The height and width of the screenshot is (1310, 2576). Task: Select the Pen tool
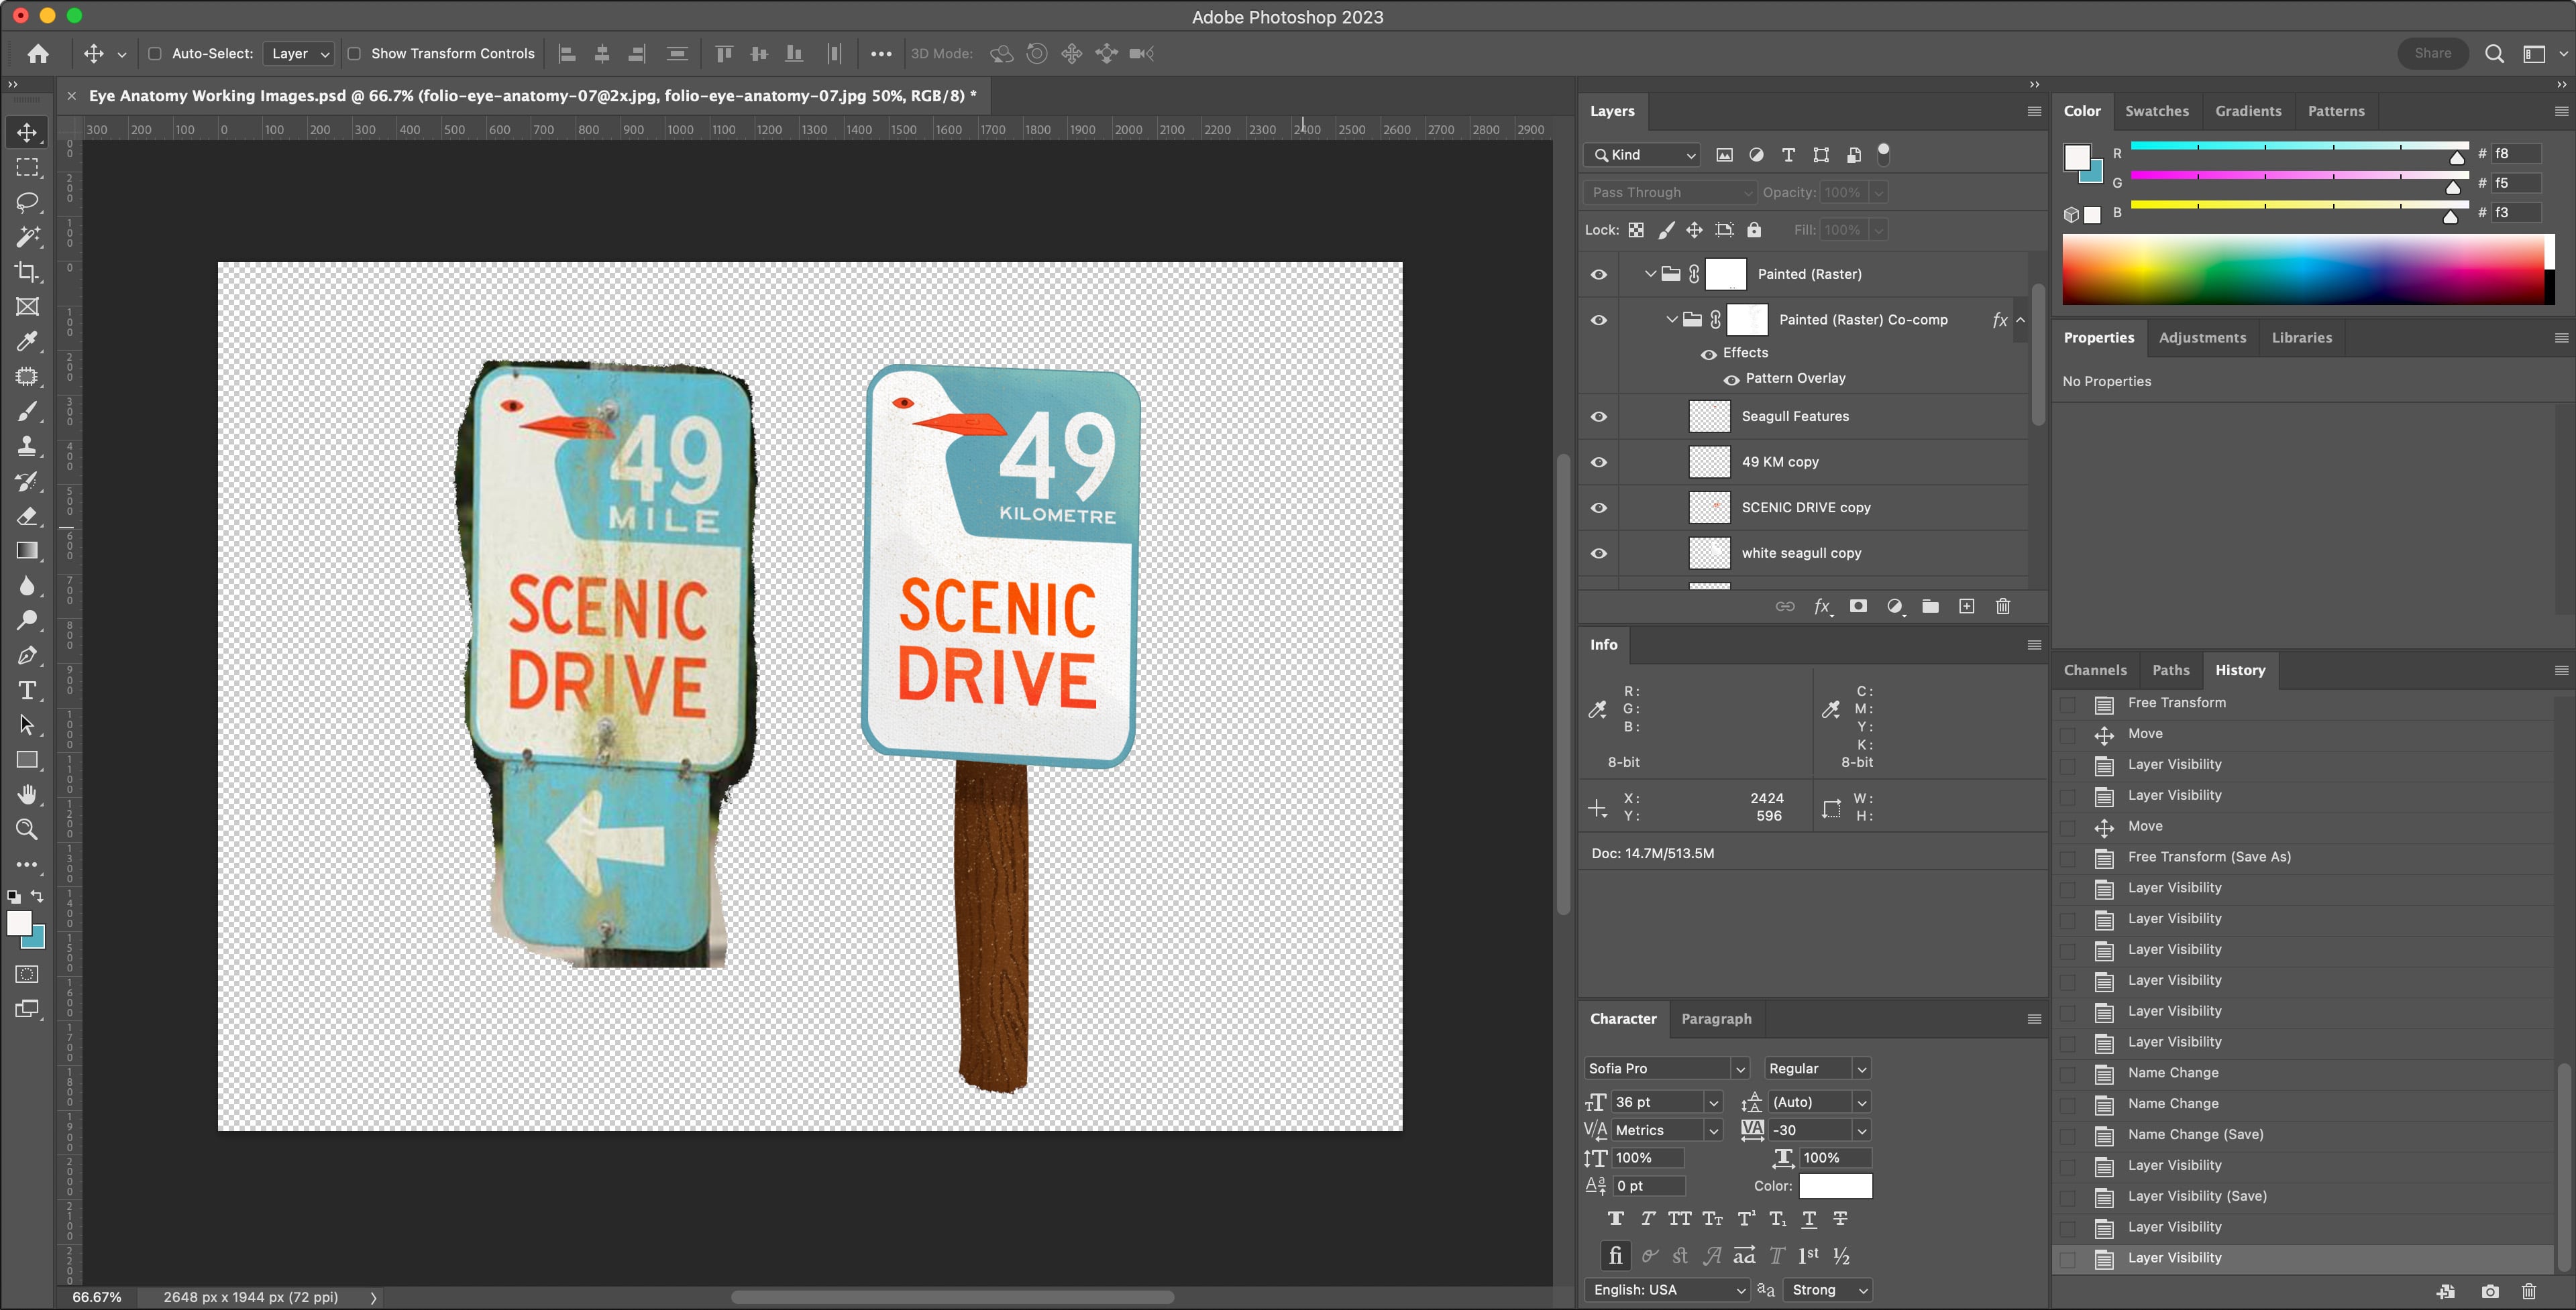27,656
